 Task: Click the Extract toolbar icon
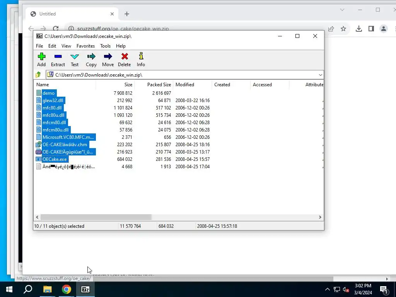pos(58,56)
